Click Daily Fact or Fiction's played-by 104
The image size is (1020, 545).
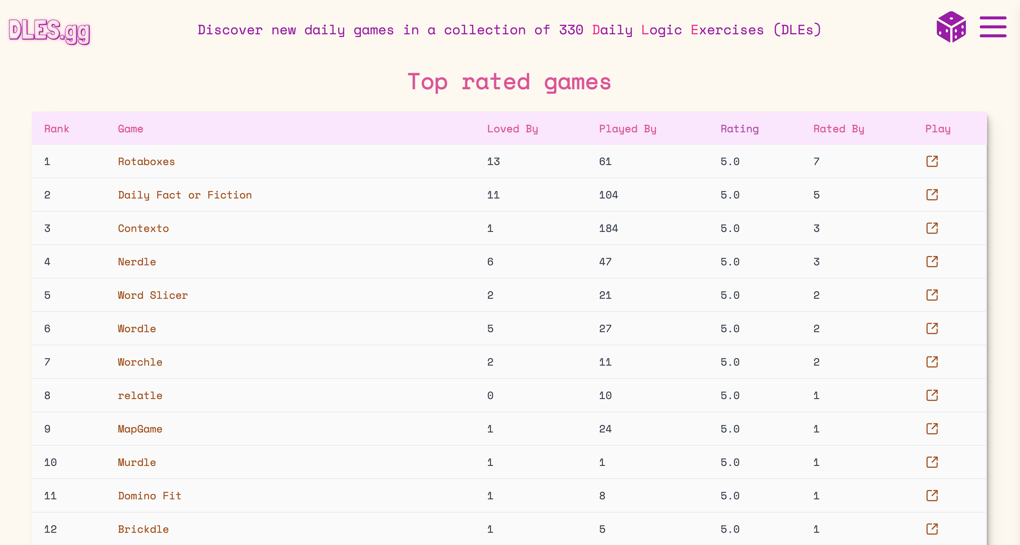point(608,195)
